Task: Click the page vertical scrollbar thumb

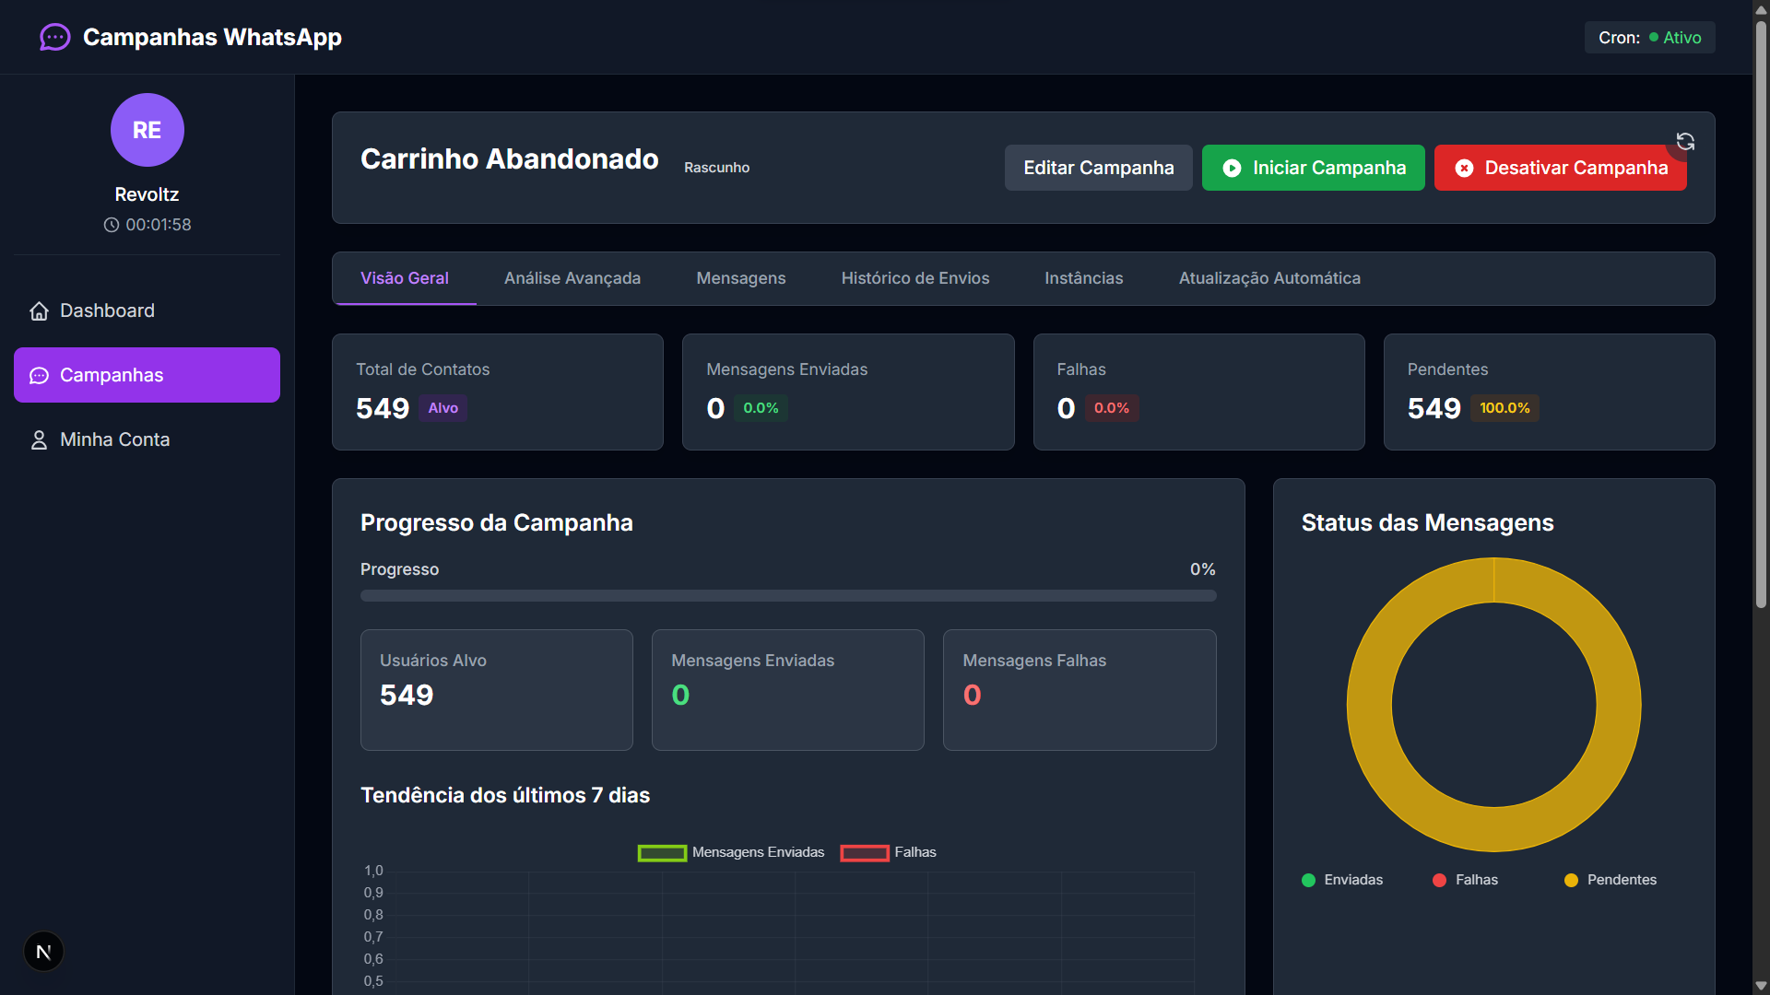Action: 1761,313
